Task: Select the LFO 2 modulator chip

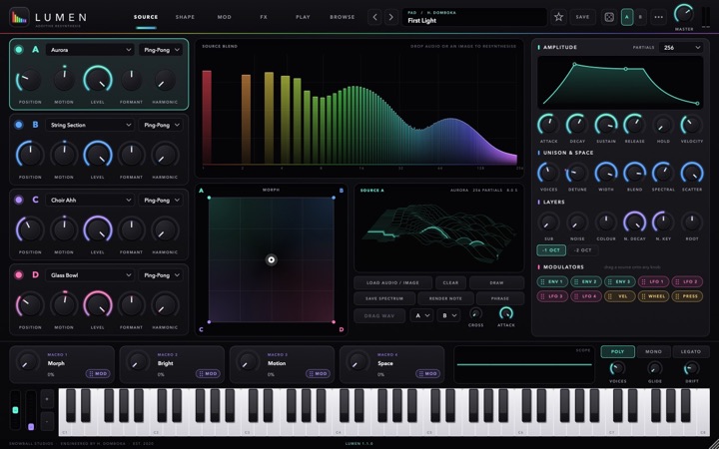Action: (x=687, y=281)
